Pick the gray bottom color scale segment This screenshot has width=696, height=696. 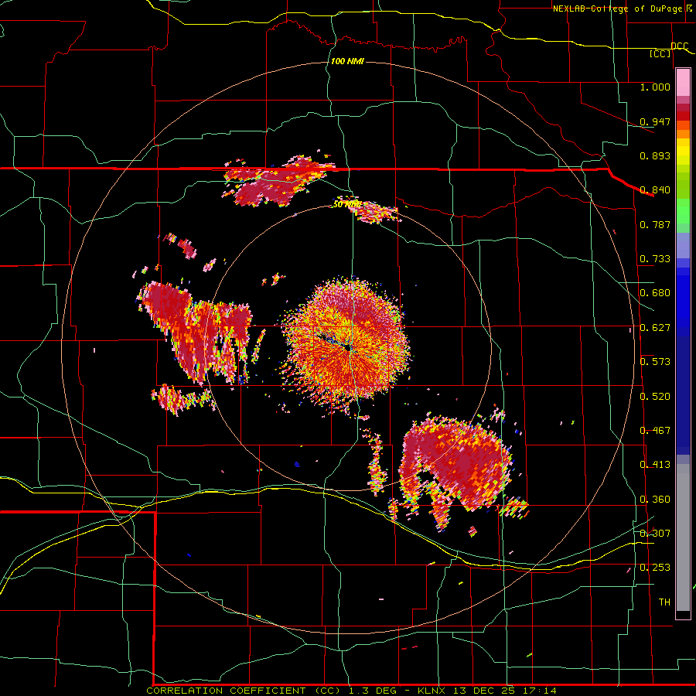coord(683,537)
